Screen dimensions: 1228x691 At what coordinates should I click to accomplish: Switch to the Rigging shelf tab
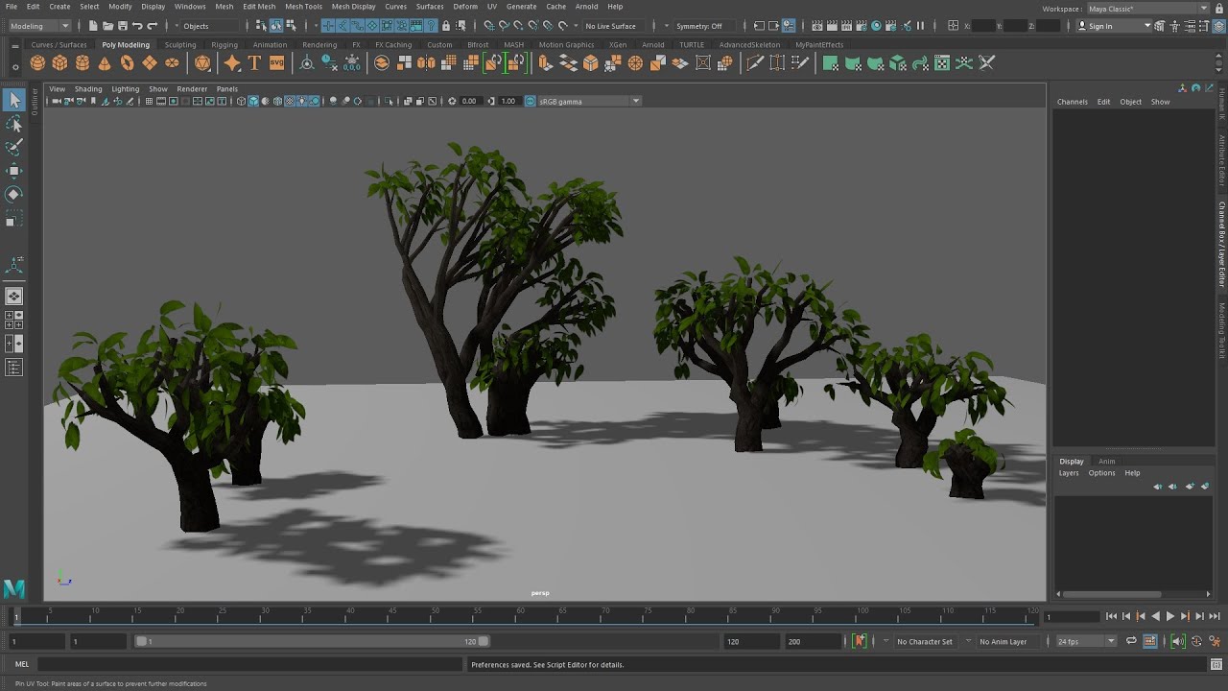[x=224, y=44]
